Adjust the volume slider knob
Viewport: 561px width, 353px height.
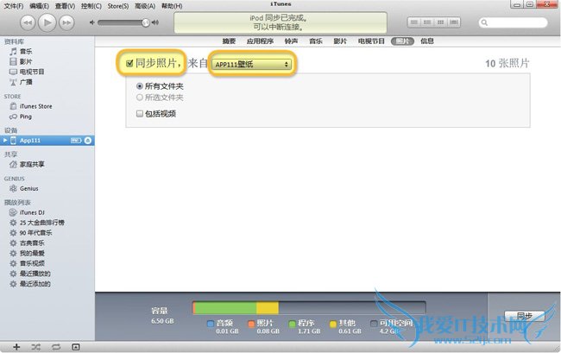tap(145, 23)
